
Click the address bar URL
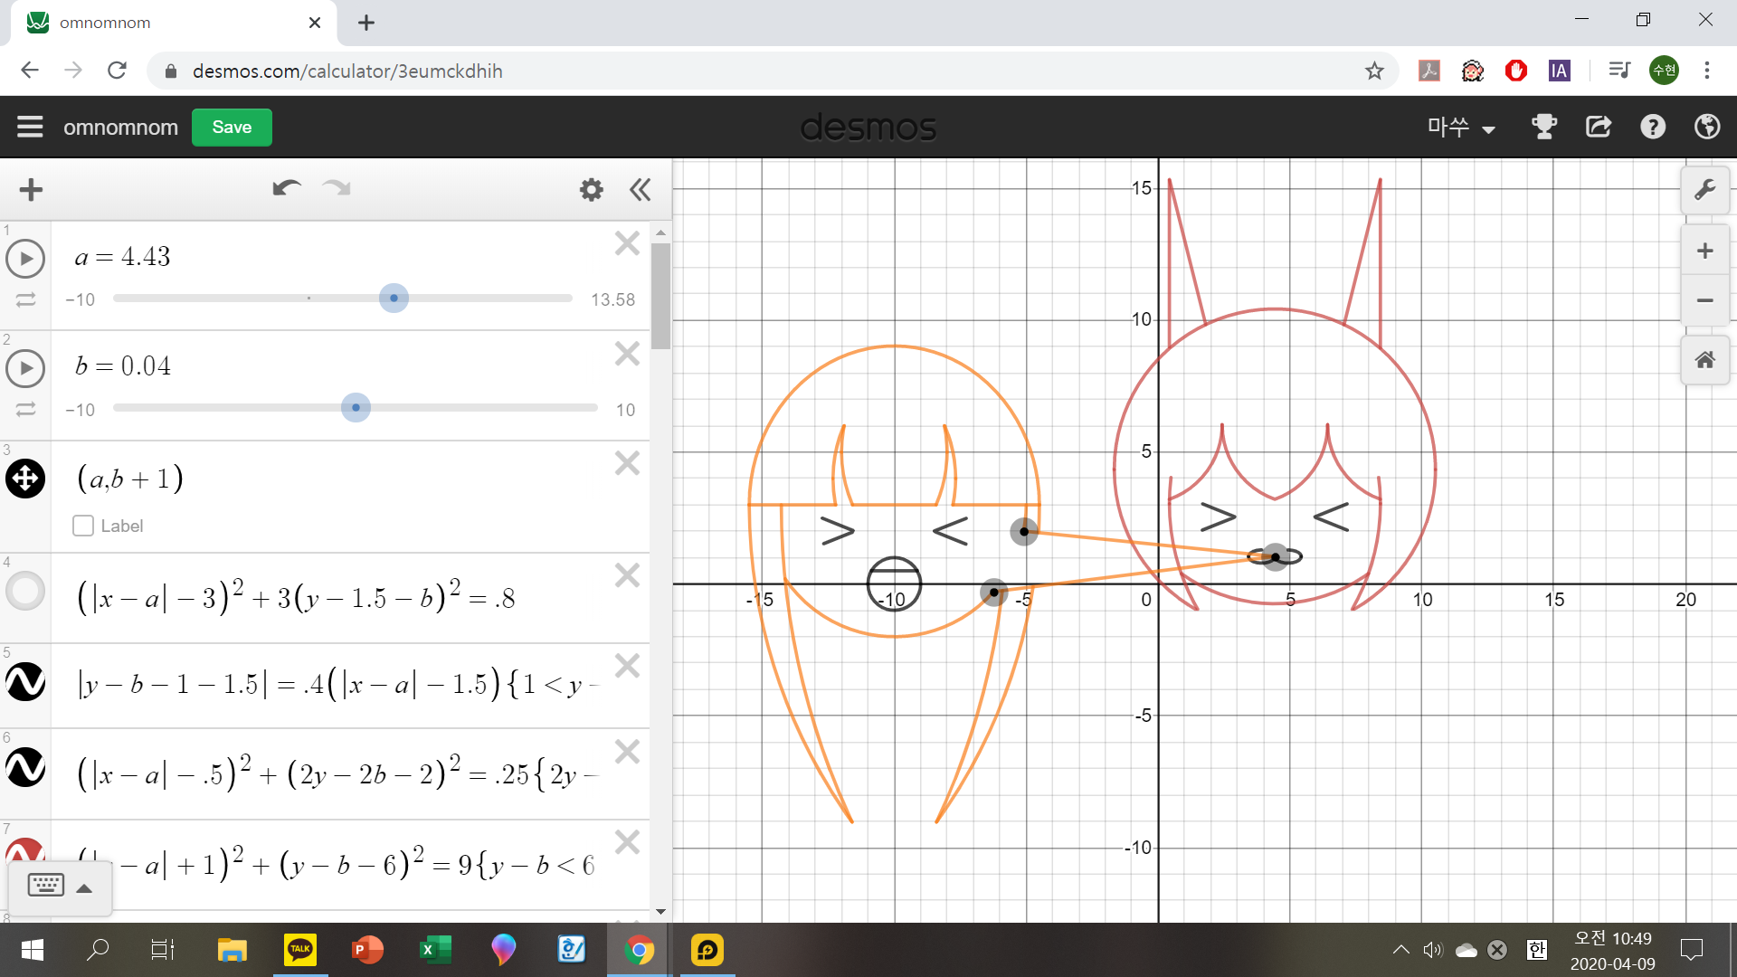click(347, 71)
